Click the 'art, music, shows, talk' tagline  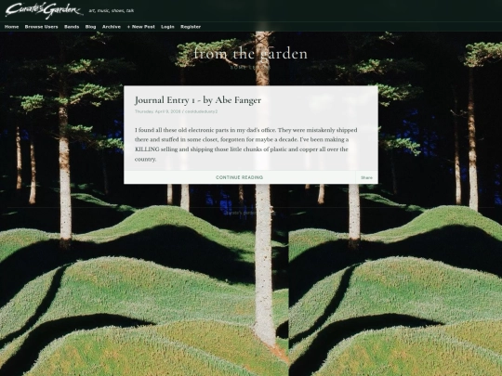[112, 10]
